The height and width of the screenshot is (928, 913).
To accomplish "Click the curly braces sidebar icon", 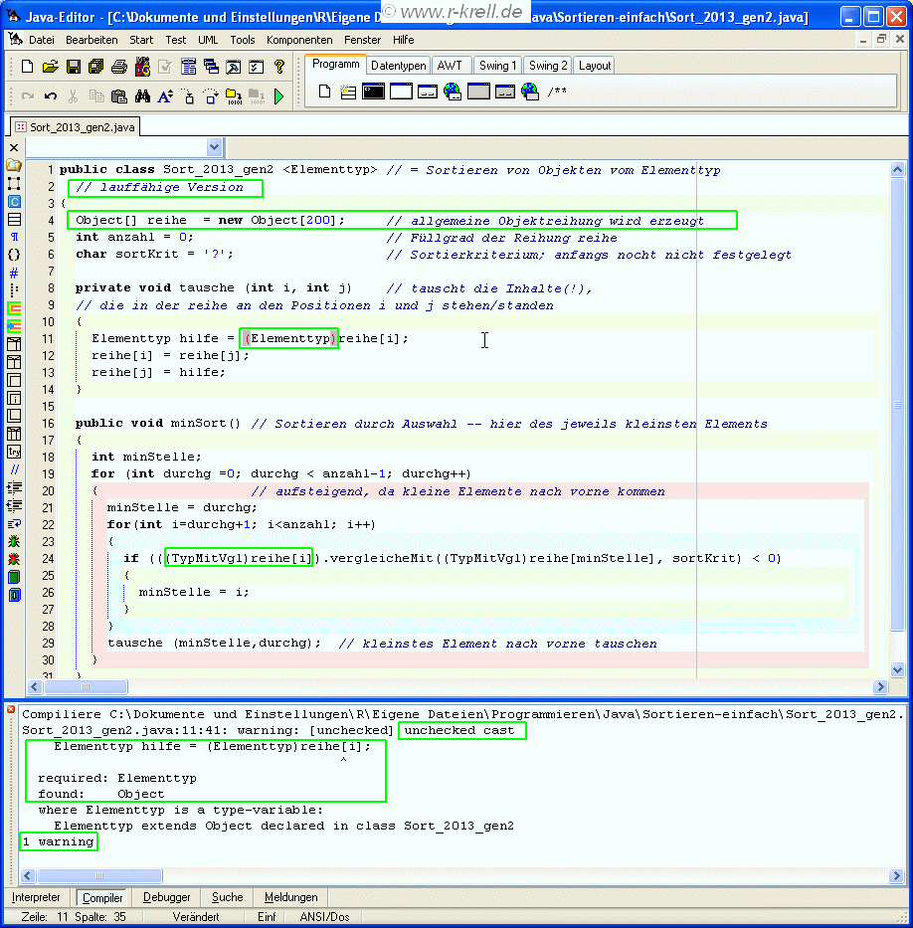I will click(14, 255).
